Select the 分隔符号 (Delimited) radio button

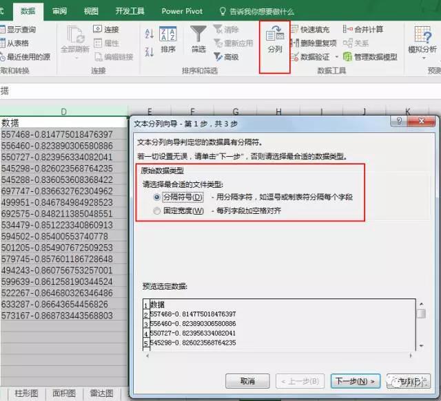click(x=158, y=197)
